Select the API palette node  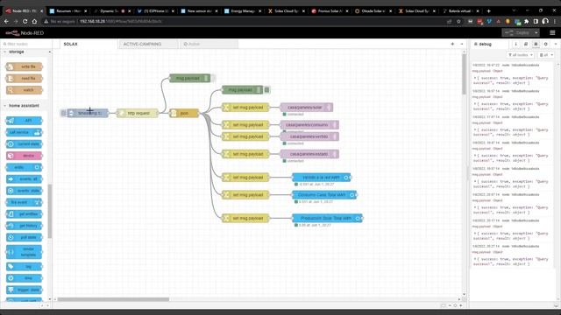tap(25, 121)
